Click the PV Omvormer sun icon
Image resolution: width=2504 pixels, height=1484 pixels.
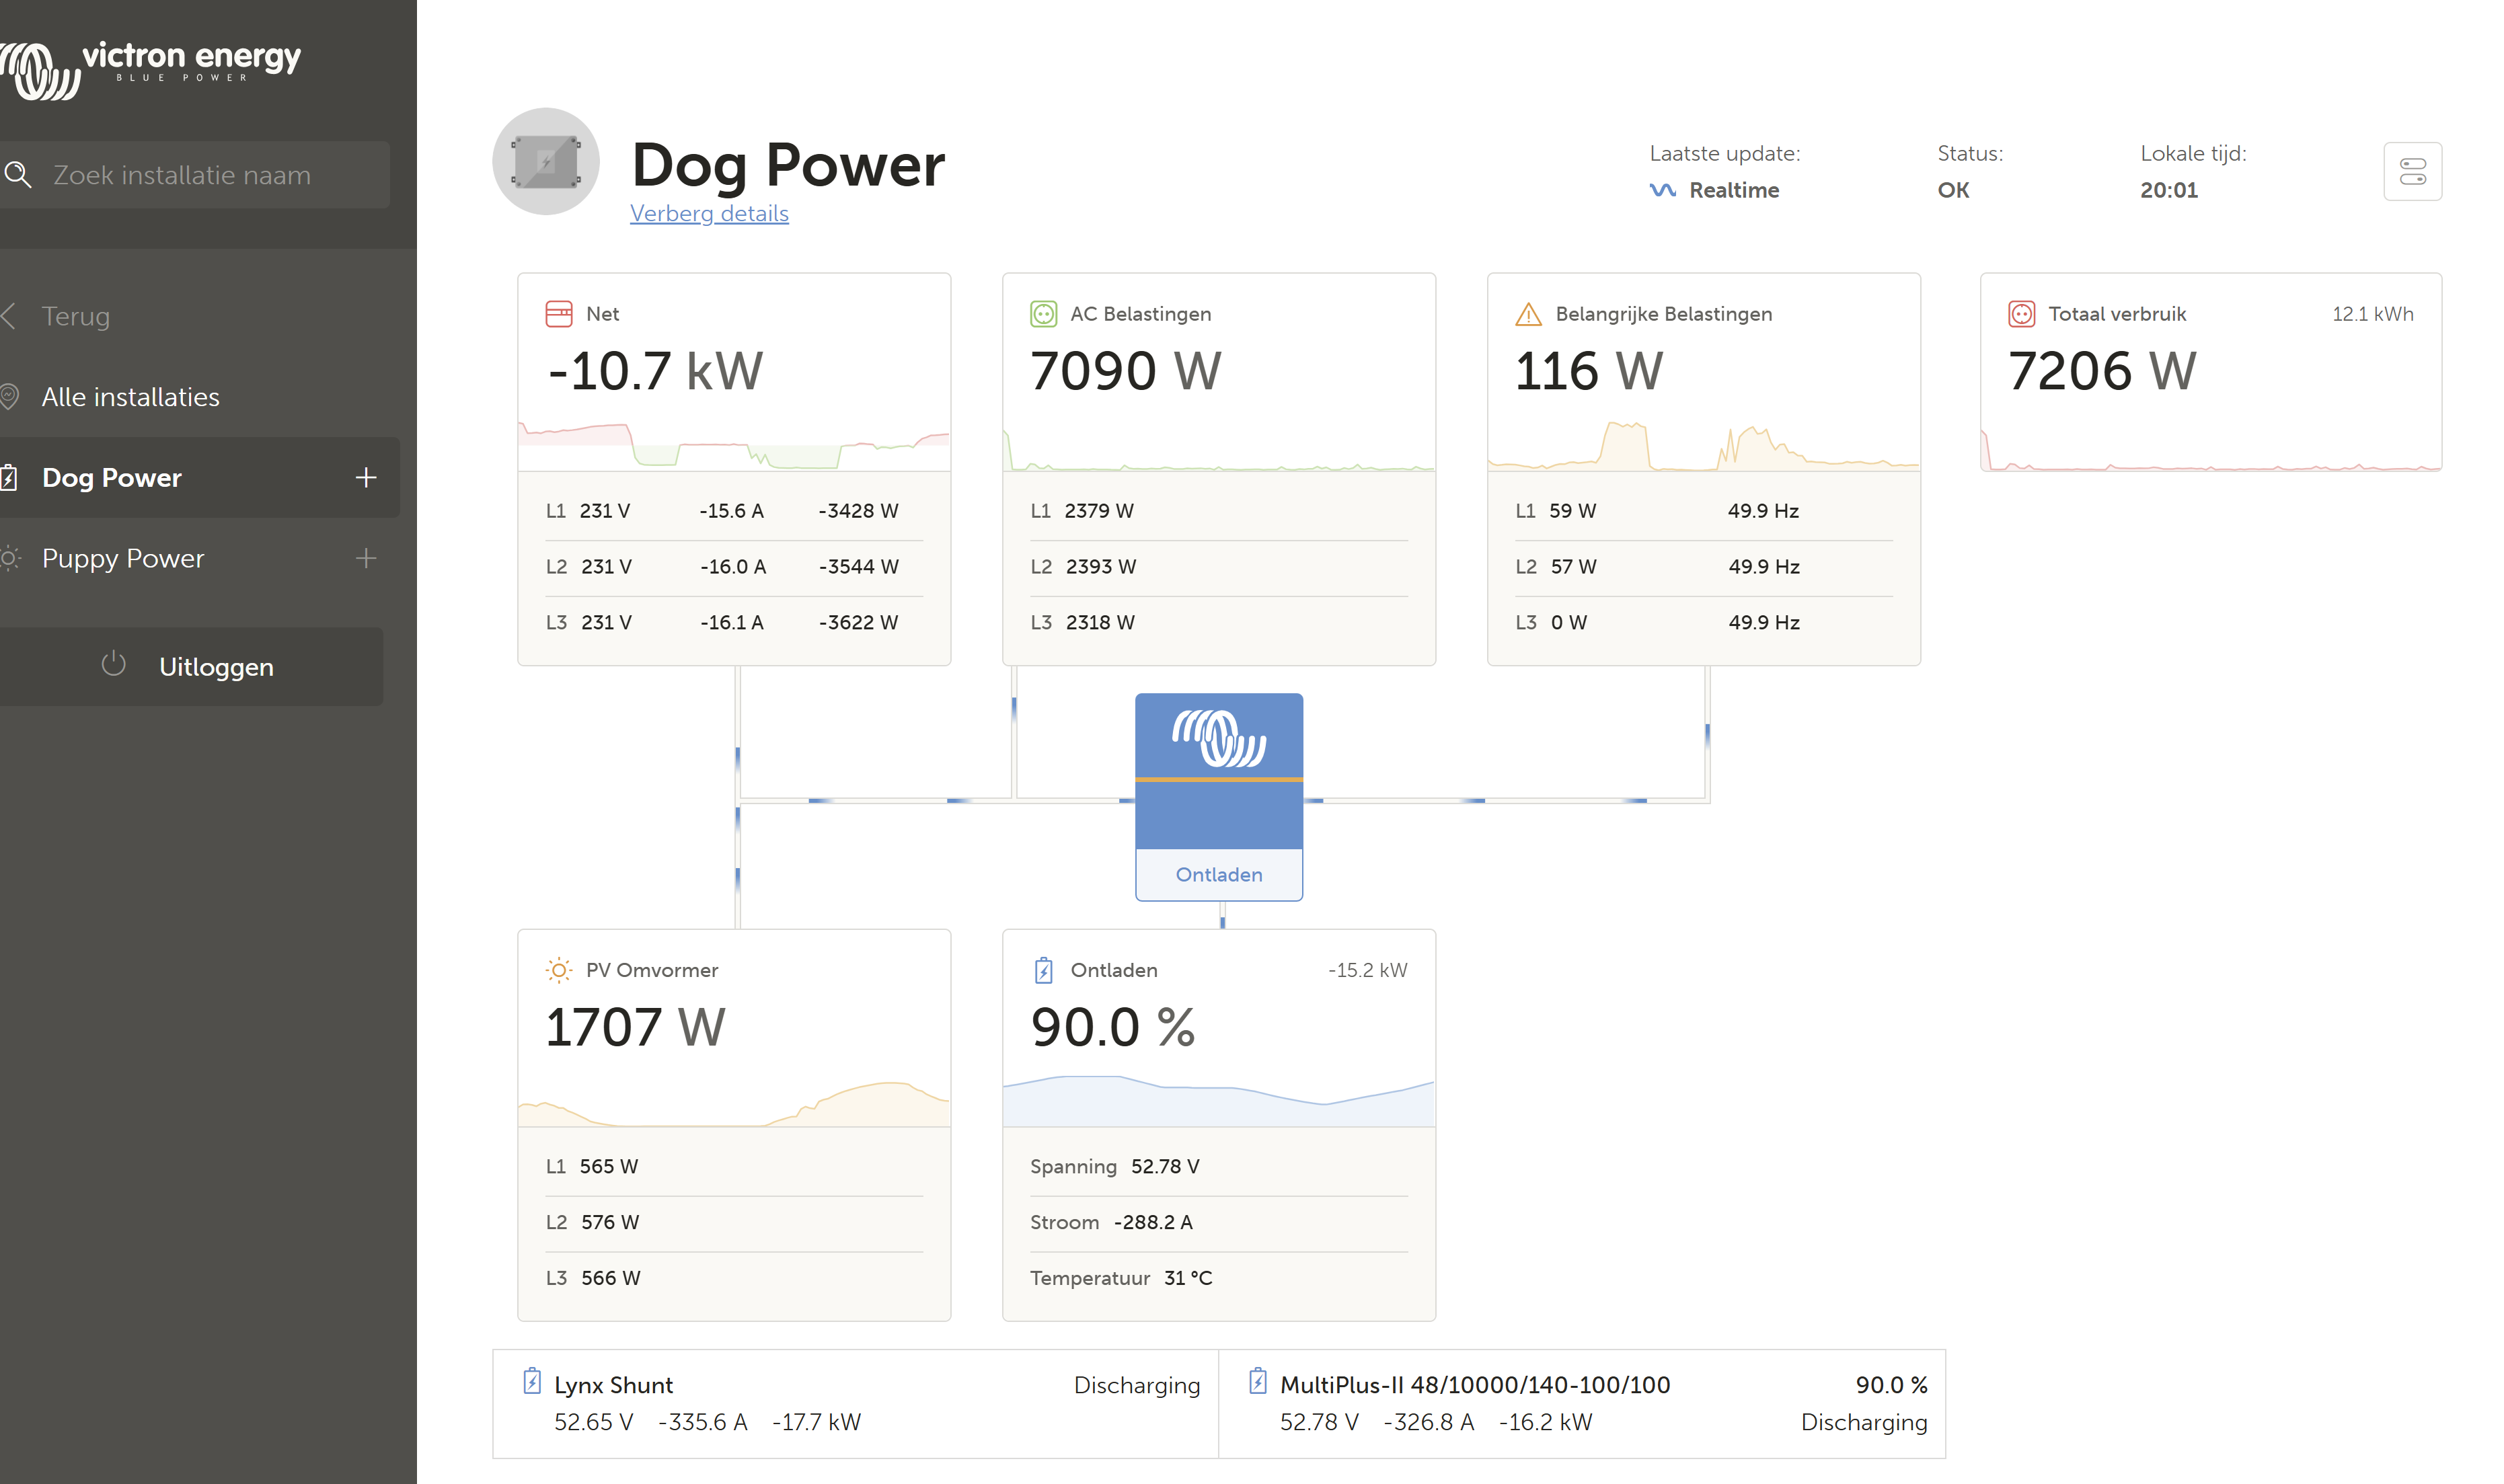click(558, 970)
